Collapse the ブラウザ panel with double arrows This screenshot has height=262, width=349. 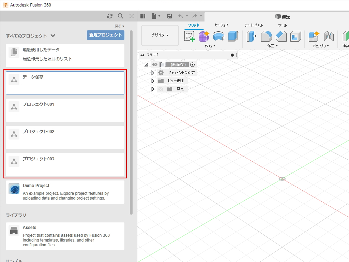click(142, 55)
